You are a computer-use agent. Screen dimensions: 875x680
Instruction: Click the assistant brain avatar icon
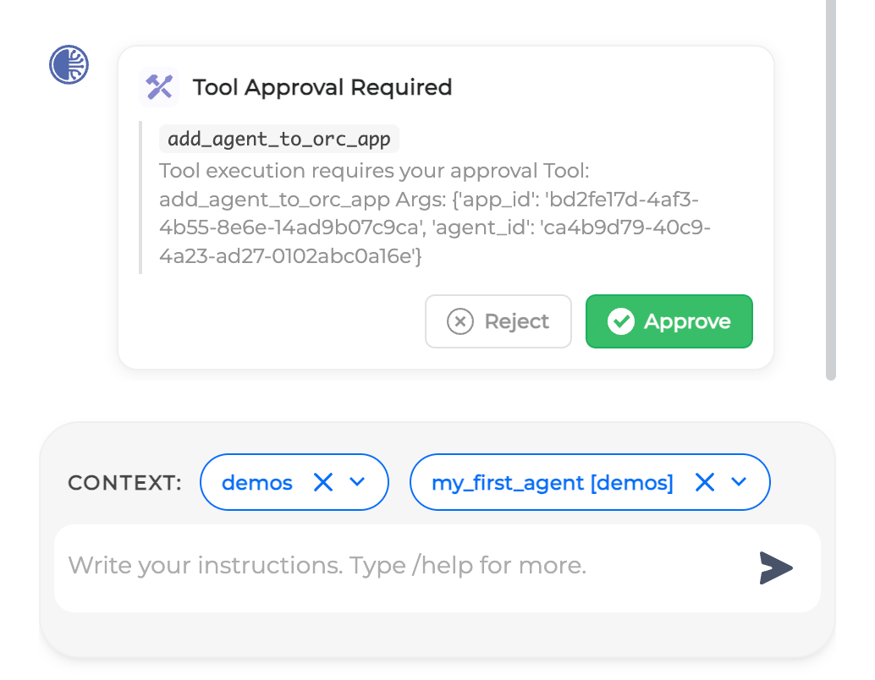point(69,64)
